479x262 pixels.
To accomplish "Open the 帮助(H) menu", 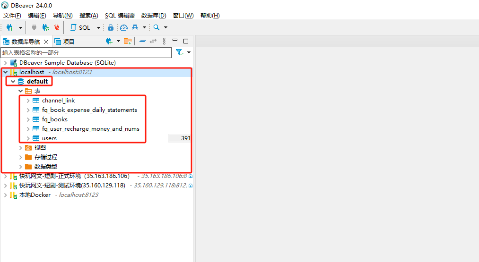I will pos(210,16).
